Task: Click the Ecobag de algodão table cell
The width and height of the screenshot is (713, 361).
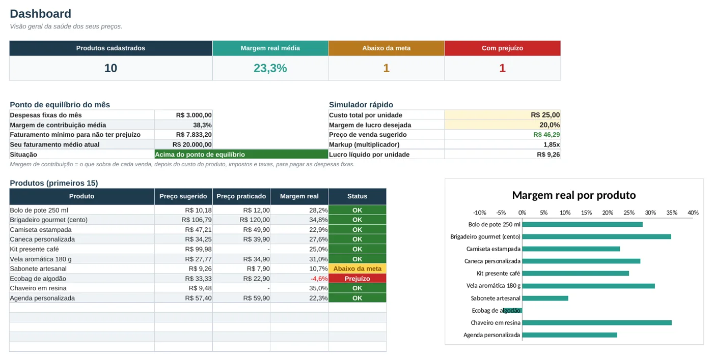Action: pyautogui.click(x=81, y=279)
